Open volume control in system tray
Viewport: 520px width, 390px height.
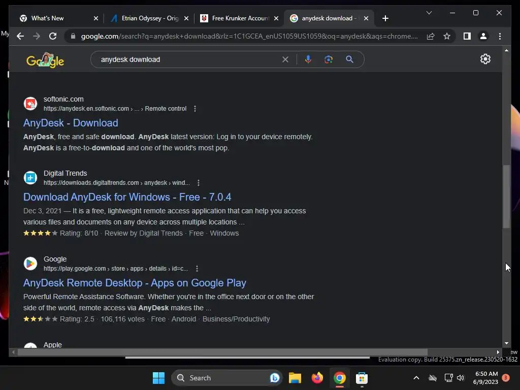461,378
